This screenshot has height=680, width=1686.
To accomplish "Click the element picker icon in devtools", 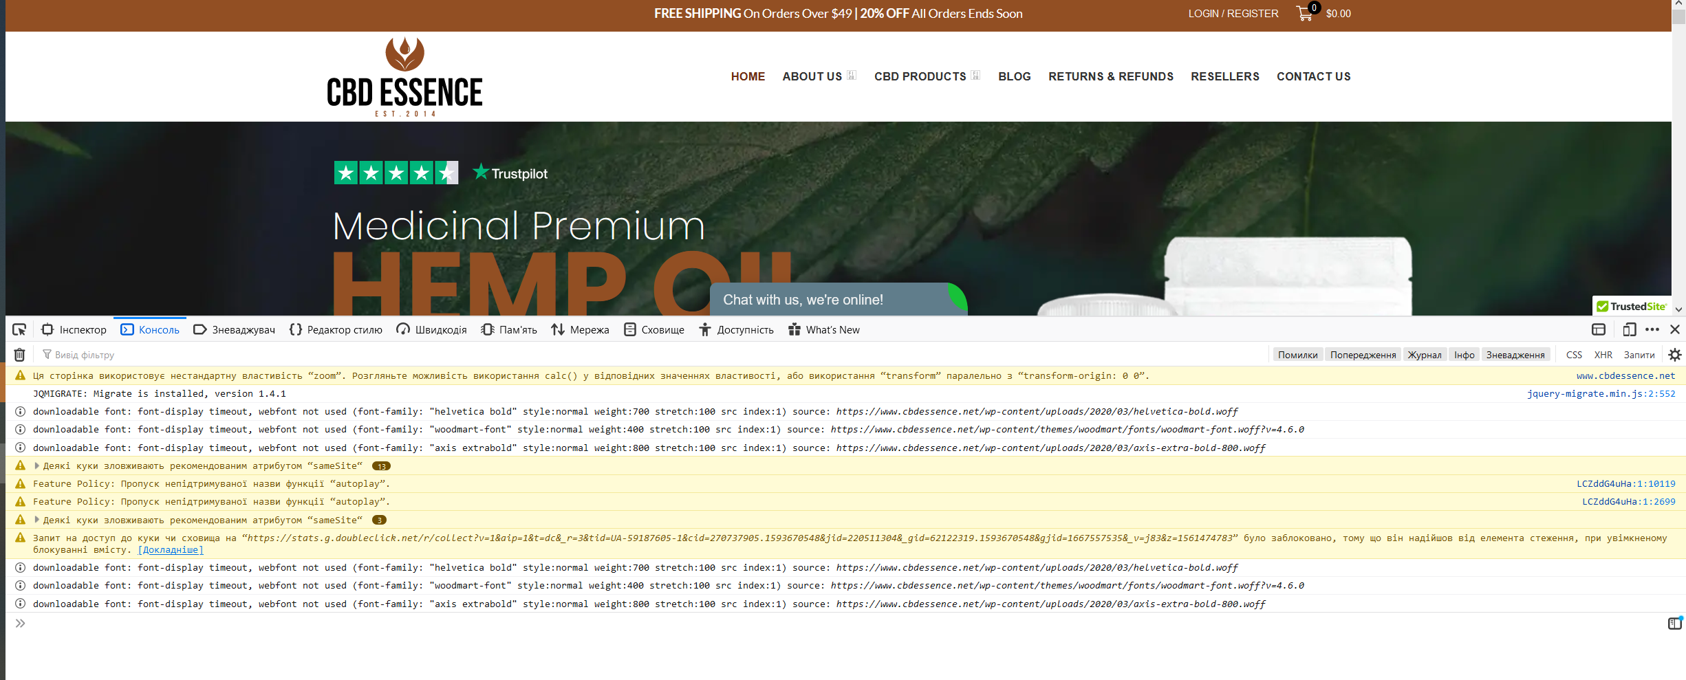I will pos(19,330).
